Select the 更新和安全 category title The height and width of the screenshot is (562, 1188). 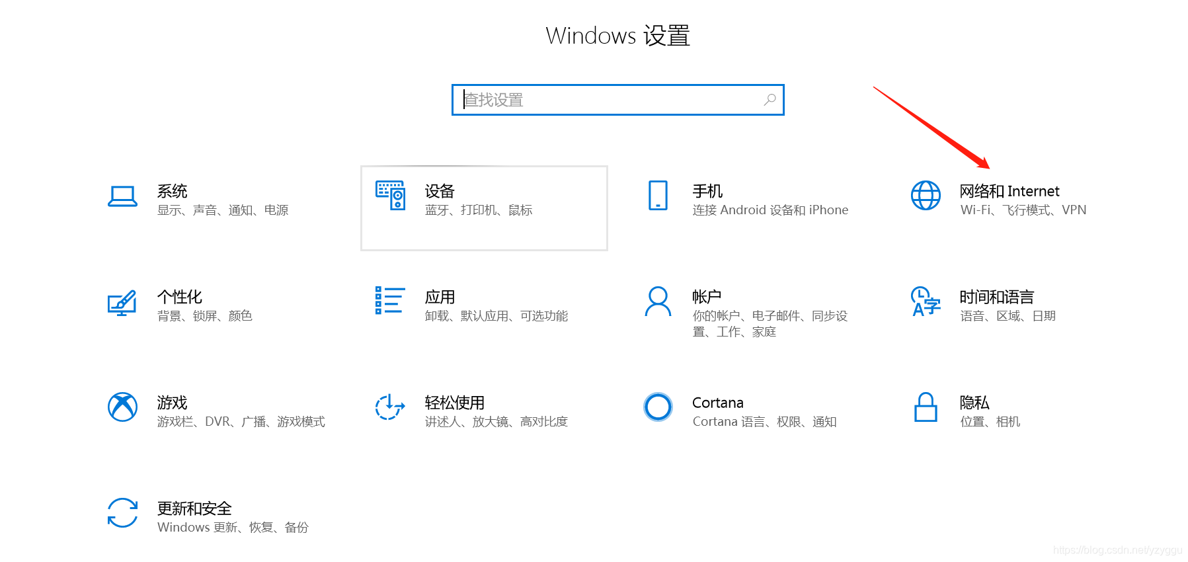pos(194,508)
